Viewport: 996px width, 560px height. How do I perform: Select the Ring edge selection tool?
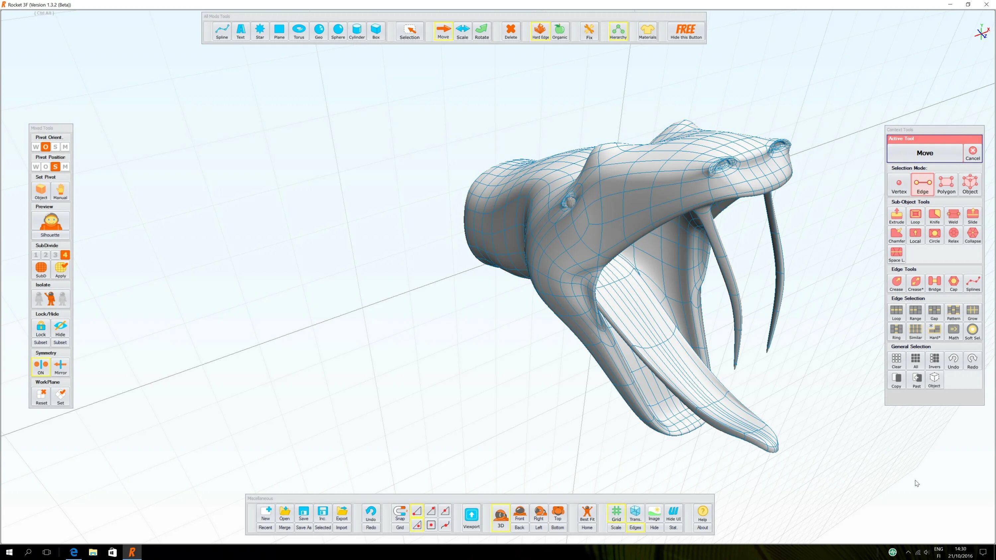pos(896,331)
